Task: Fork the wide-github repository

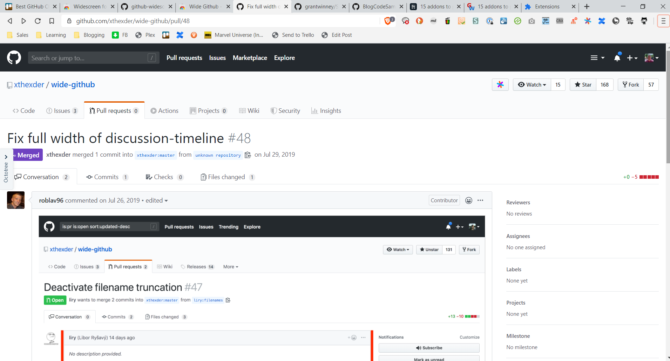Action: 631,85
